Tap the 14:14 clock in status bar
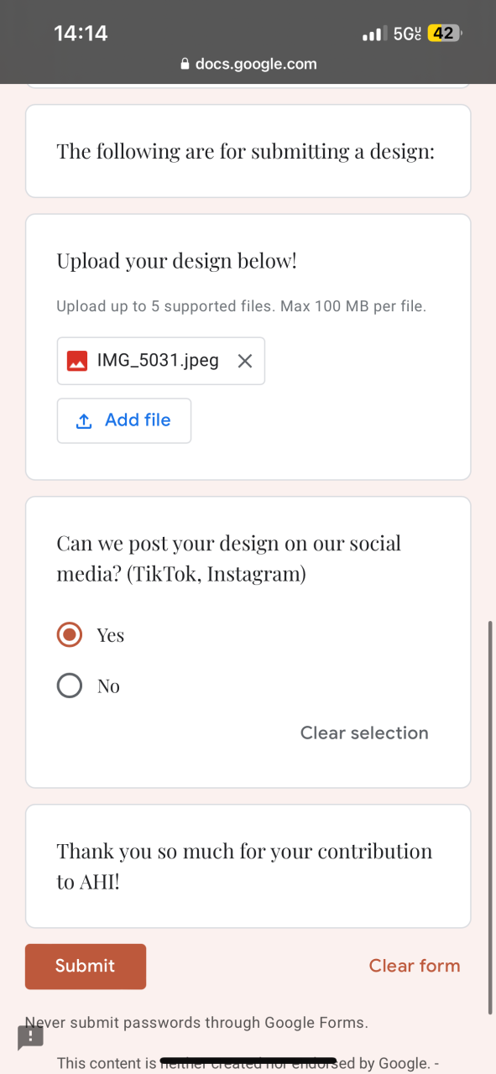The height and width of the screenshot is (1074, 496). coord(81,34)
